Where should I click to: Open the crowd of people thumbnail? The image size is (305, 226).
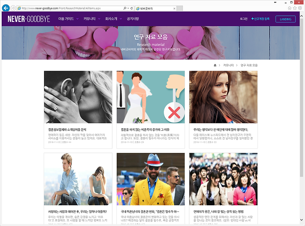tap(223, 179)
